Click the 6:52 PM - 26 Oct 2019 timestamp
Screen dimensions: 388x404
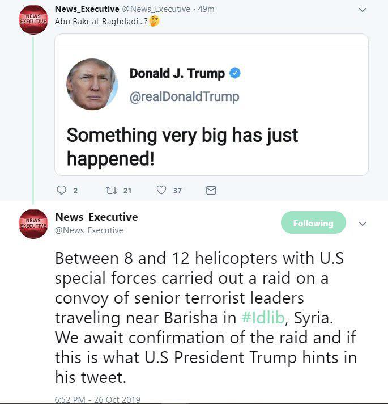tap(97, 399)
